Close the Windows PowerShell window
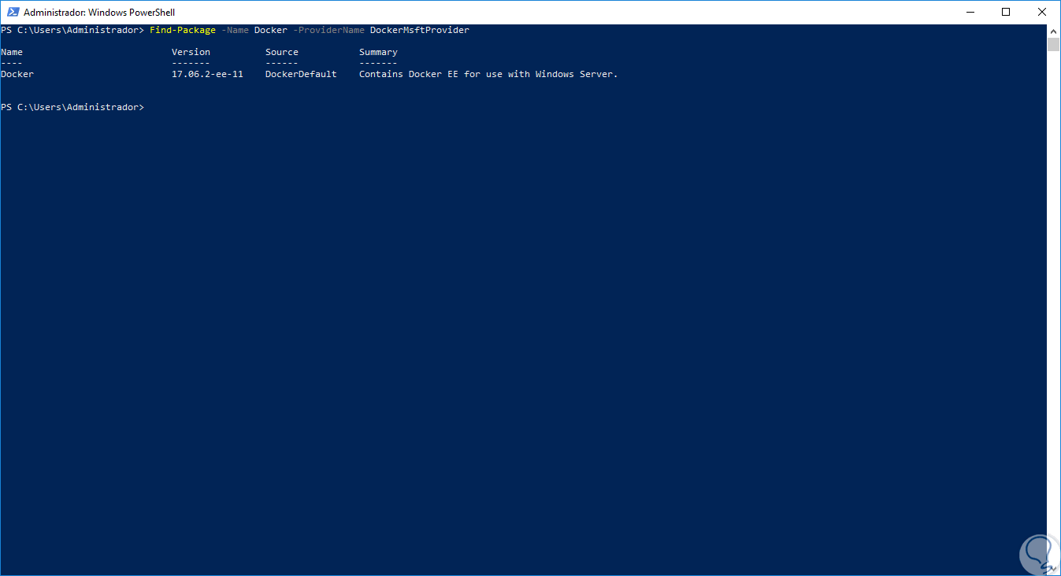The width and height of the screenshot is (1061, 576). (x=1042, y=12)
